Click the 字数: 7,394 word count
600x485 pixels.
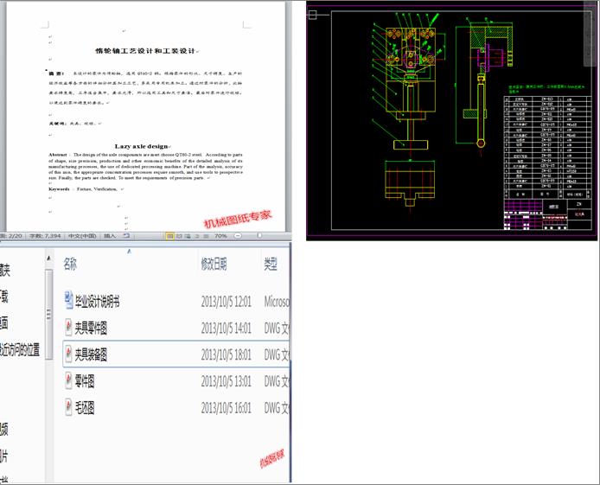45,236
